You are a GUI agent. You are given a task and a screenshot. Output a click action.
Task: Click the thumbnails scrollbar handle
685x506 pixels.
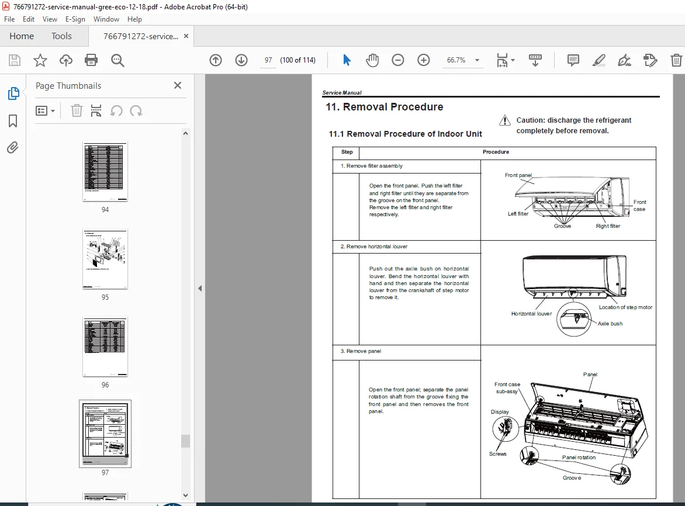pyautogui.click(x=186, y=441)
